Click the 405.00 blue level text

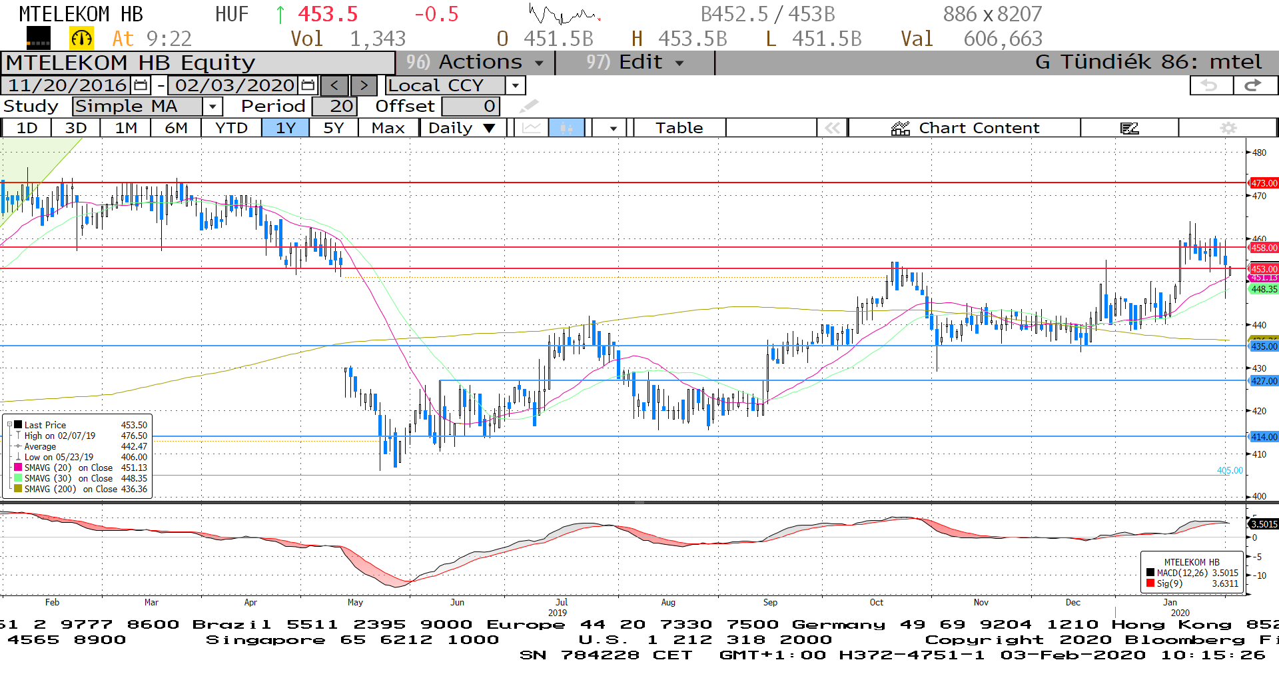1230,470
